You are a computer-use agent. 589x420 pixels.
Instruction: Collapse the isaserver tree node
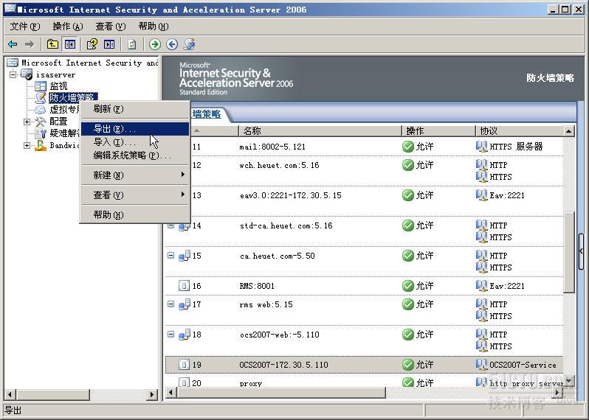pos(13,74)
